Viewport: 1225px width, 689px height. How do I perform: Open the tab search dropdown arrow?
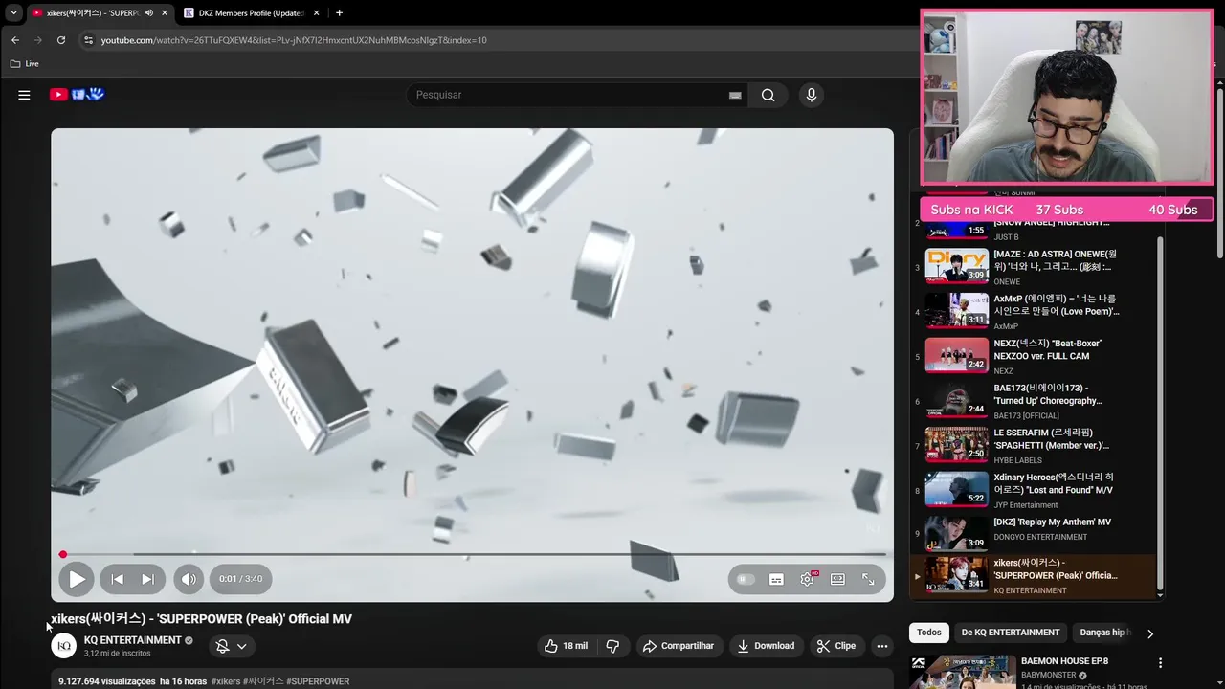[13, 13]
